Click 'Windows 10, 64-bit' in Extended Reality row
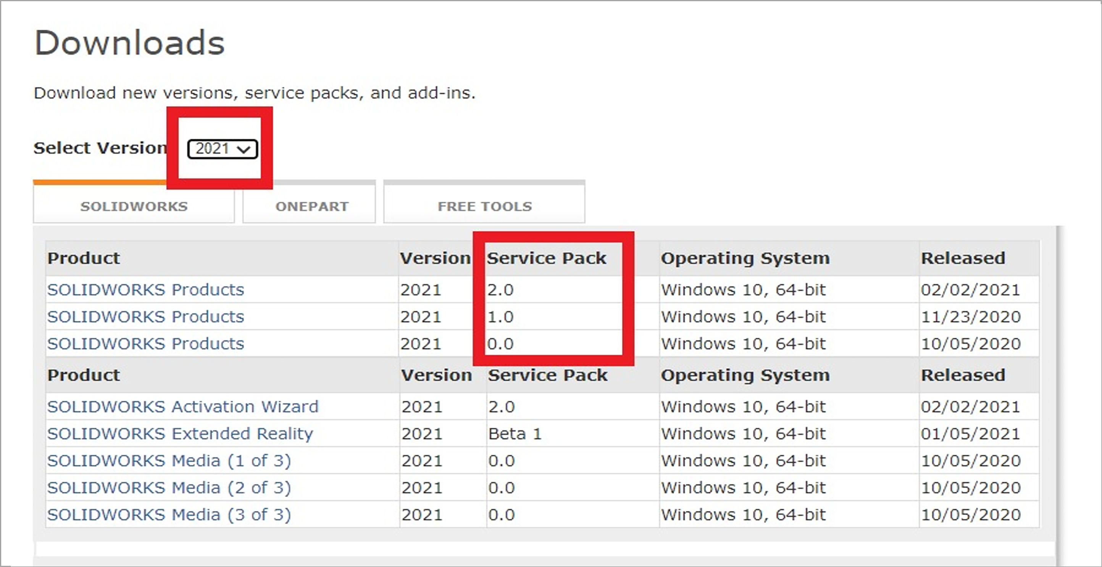 pyautogui.click(x=743, y=434)
